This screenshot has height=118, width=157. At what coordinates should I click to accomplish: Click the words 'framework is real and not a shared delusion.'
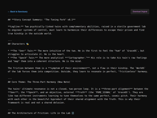(36, 103)
